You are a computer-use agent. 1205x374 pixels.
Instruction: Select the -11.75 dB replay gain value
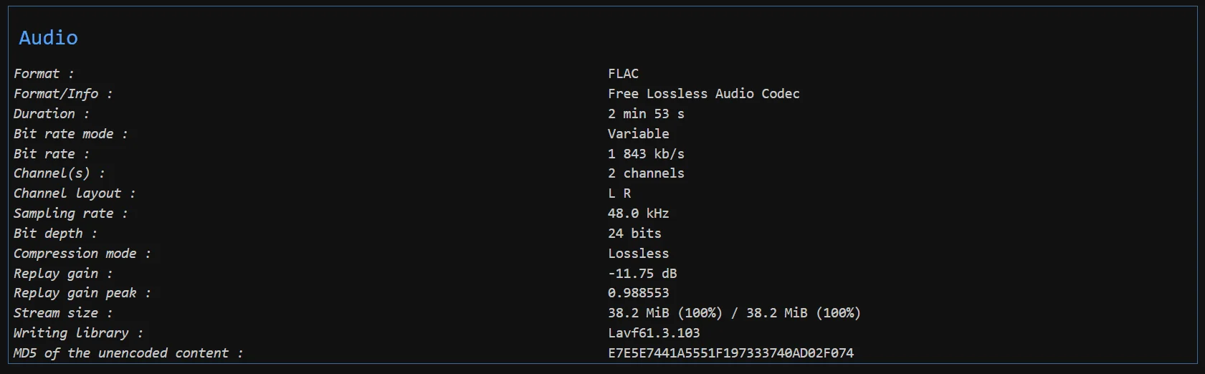642,274
